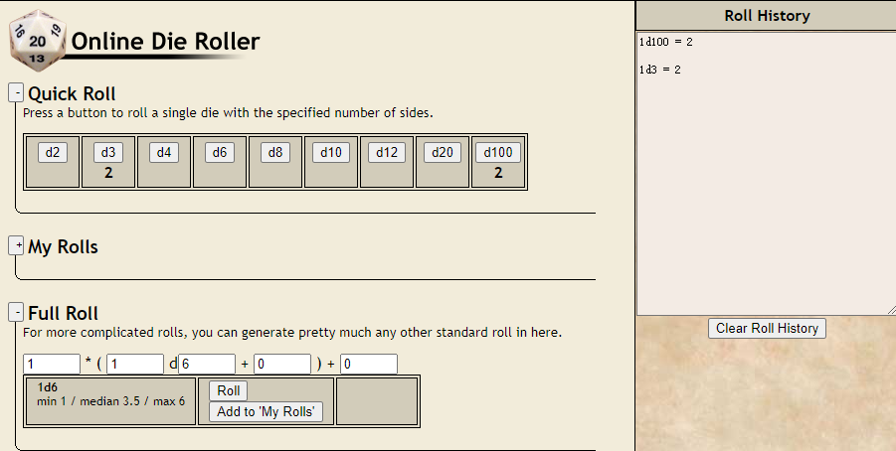Image resolution: width=896 pixels, height=451 pixels.
Task: Click the d20 die logo icon
Action: (38, 41)
